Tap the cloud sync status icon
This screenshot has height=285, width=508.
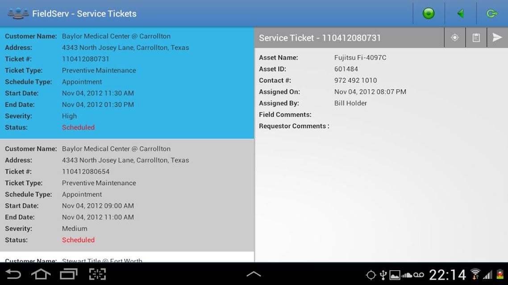[x=407, y=275]
